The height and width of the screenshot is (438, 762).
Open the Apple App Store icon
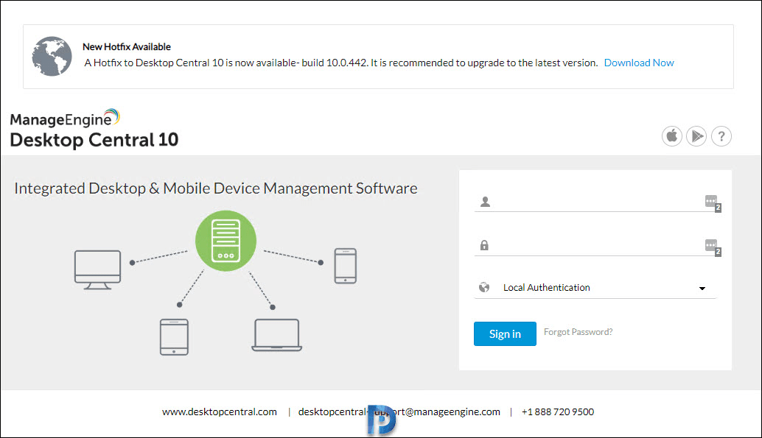pyautogui.click(x=671, y=136)
